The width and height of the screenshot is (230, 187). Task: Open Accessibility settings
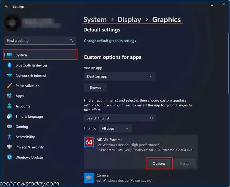pos(25,137)
